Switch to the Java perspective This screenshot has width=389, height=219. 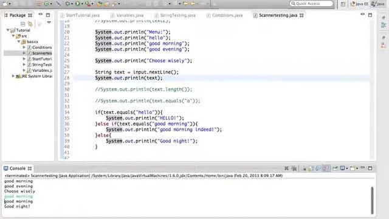pyautogui.click(x=378, y=4)
